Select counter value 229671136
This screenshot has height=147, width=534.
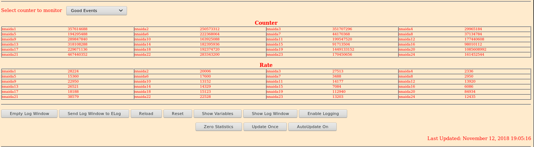pyautogui.click(x=78, y=49)
